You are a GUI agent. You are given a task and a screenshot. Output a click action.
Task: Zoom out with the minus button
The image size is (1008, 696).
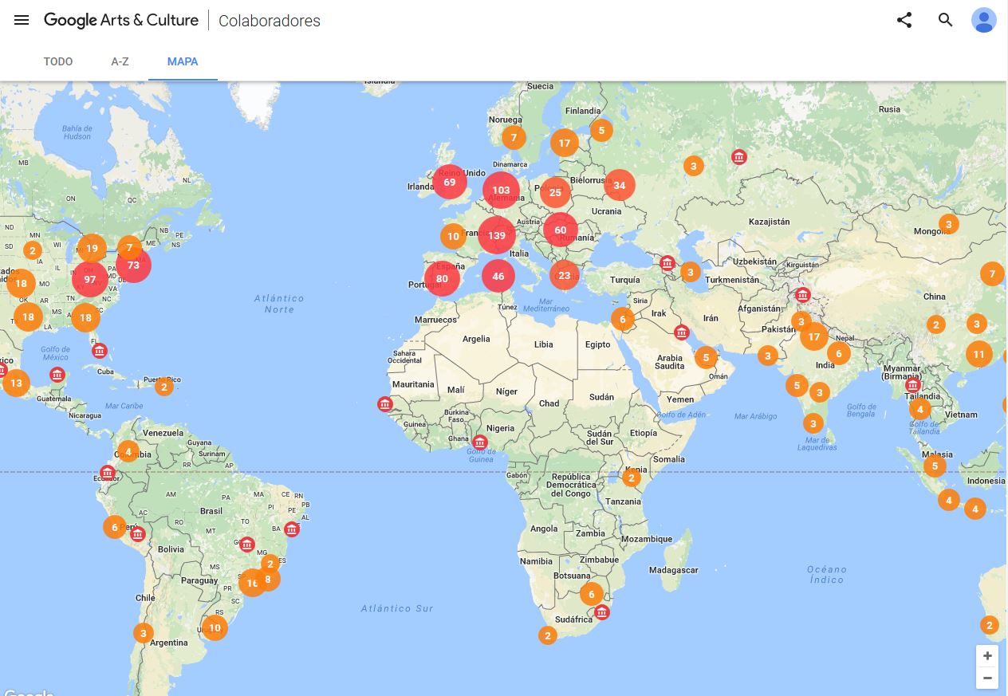(986, 678)
